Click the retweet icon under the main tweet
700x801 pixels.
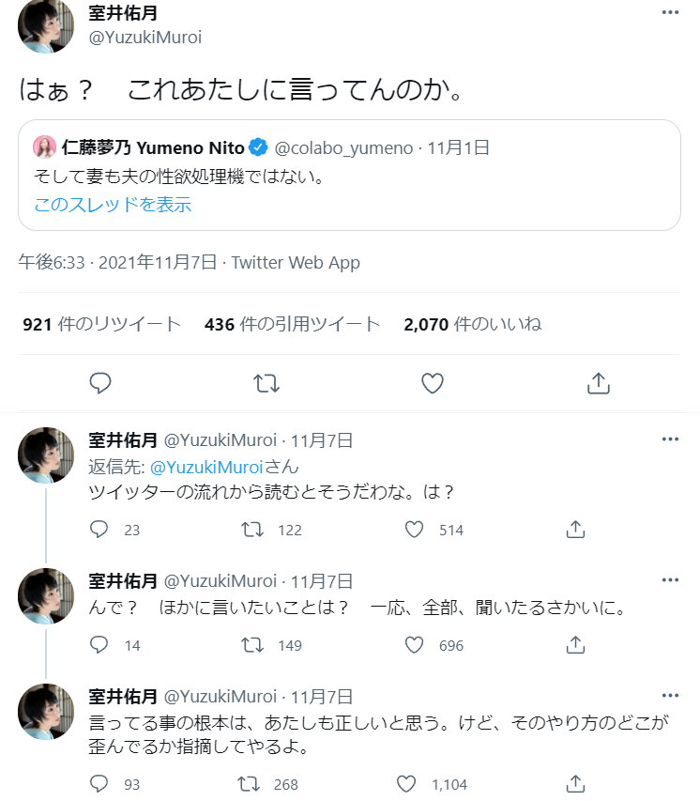coord(266,383)
